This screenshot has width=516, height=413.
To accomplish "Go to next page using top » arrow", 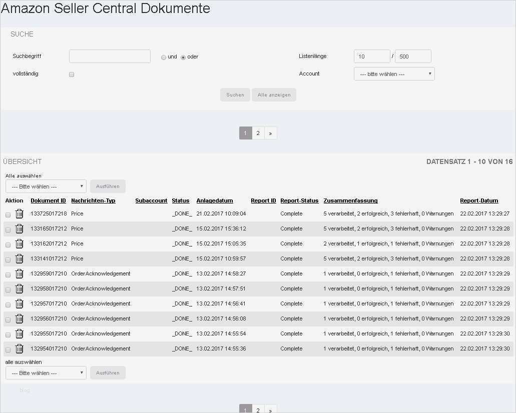I will click(x=270, y=133).
